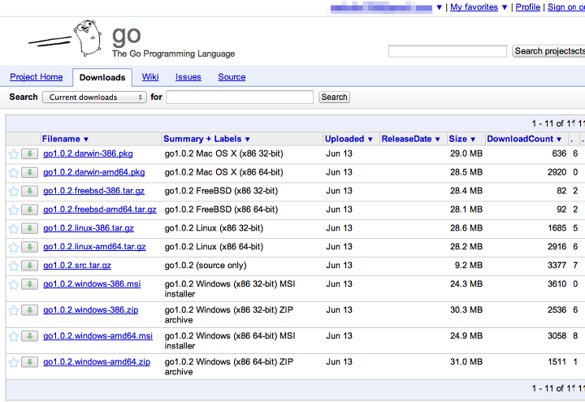585x402 pixels.
Task: Click 'go1.0.2 (source only)' summary text
Action: pos(206,265)
